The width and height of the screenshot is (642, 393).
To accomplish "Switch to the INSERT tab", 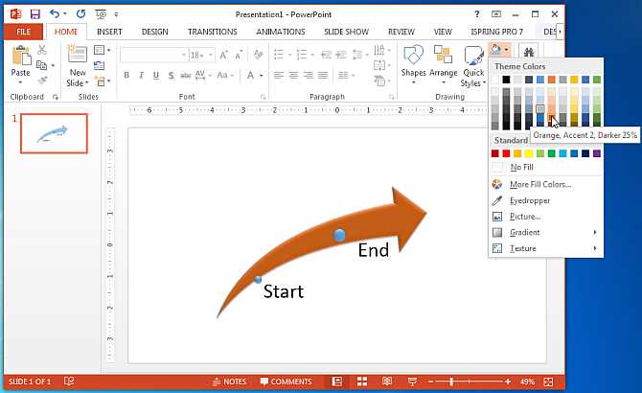I will tap(109, 32).
